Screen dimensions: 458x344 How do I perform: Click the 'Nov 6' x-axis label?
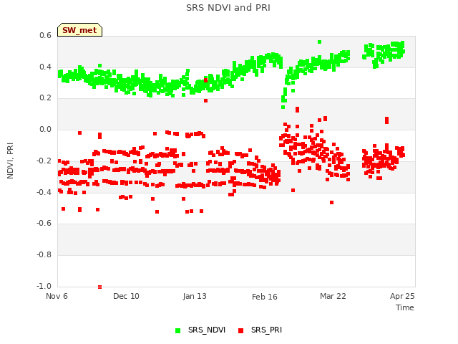[x=57, y=296]
